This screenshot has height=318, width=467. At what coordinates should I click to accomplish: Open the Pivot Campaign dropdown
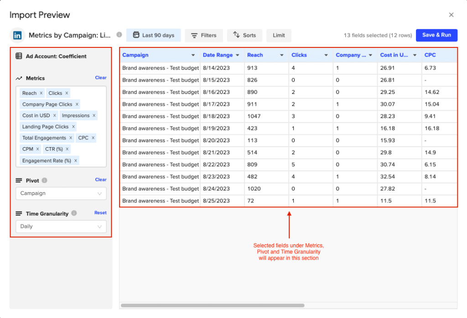[x=61, y=193]
